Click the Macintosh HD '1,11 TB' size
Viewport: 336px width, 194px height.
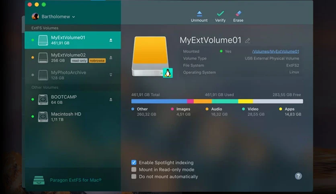57,120
